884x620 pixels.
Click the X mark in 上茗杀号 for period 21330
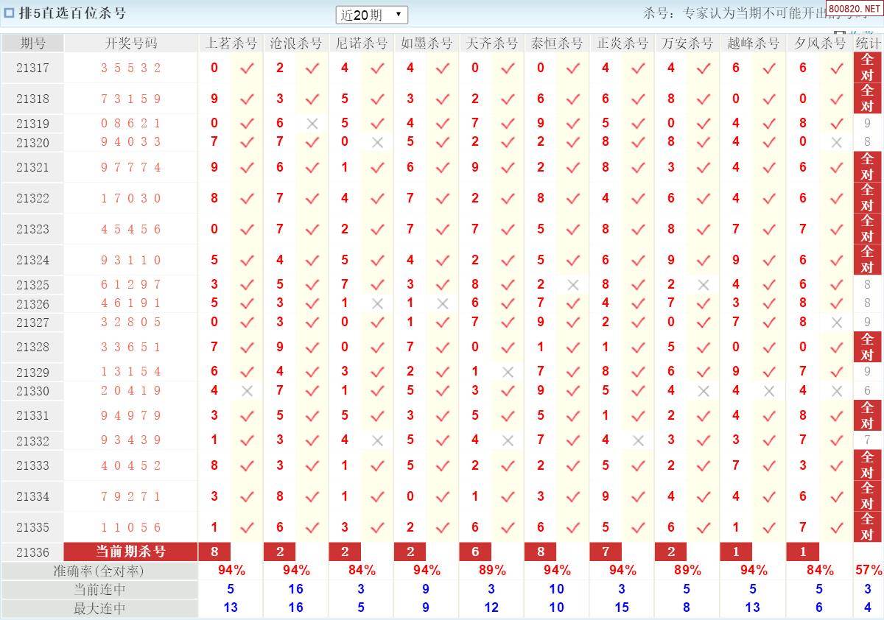pyautogui.click(x=247, y=391)
